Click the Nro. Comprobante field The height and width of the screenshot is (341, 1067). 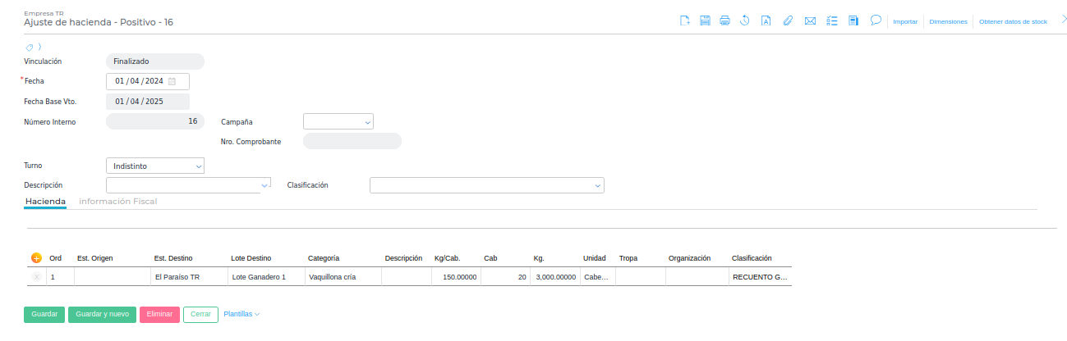(x=352, y=141)
